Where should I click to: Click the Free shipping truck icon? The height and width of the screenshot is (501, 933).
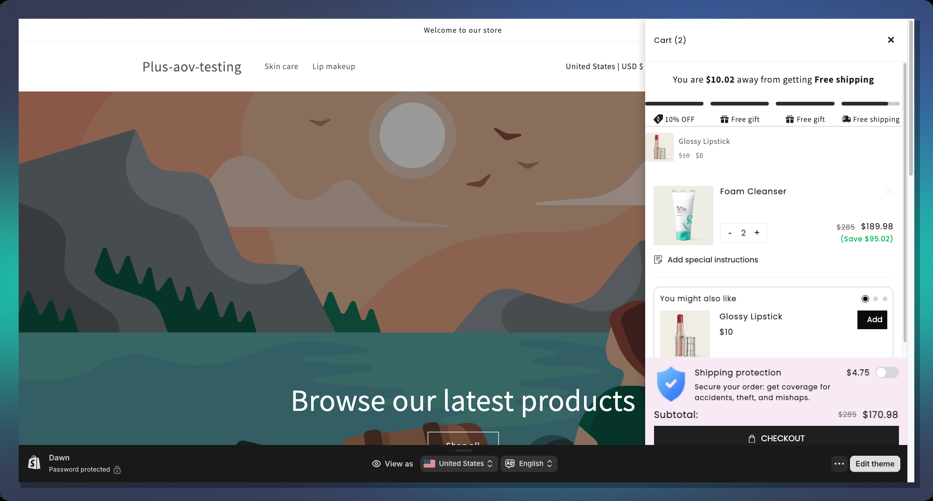(x=846, y=119)
